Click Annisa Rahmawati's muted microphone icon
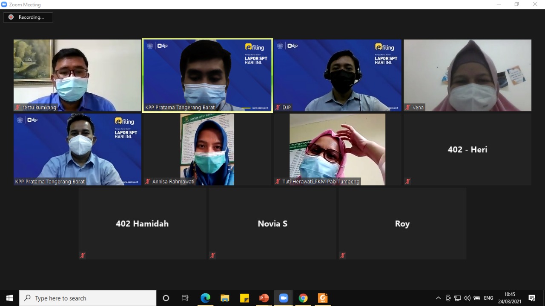This screenshot has height=306, width=545. pos(148,182)
